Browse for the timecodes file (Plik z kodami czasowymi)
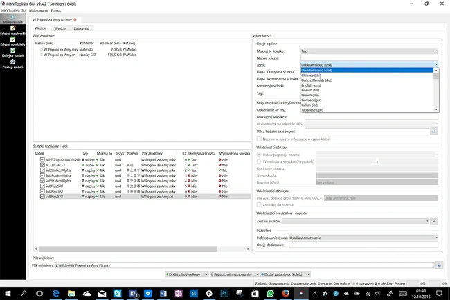This screenshot has width=450, height=300. tap(434, 132)
